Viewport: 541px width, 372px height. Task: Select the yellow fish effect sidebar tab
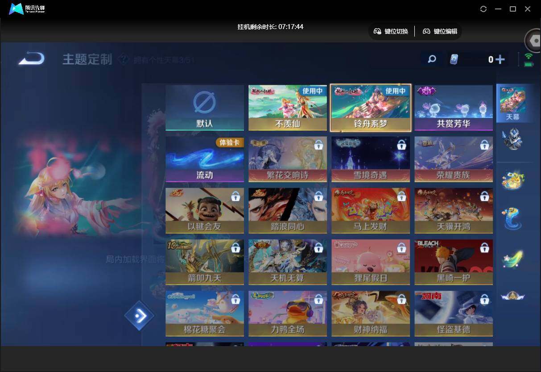tap(512, 180)
